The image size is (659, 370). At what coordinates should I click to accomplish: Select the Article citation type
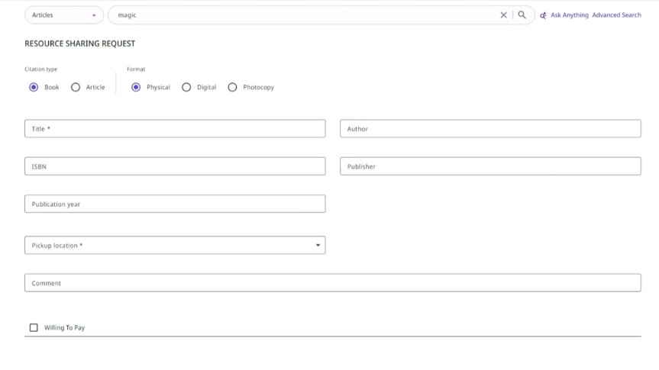(76, 87)
